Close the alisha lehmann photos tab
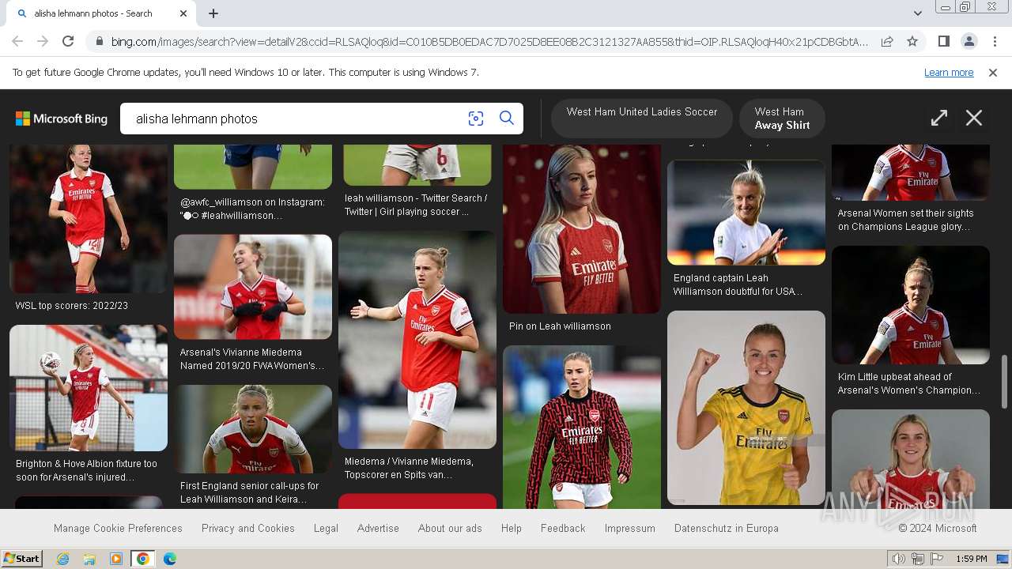Viewport: 1012px width, 569px height. click(183, 13)
